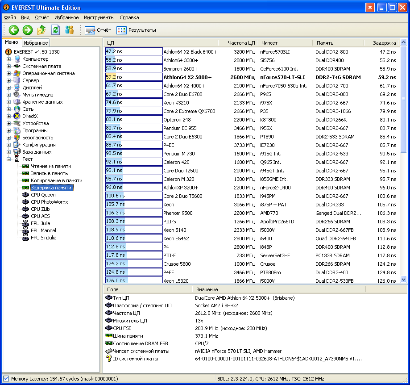The image size is (410, 385).
Task: Go forward with the green right arrow
Action: click(x=28, y=30)
